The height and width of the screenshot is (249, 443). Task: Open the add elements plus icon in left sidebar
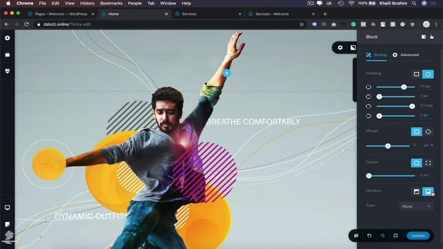pyautogui.click(x=8, y=38)
